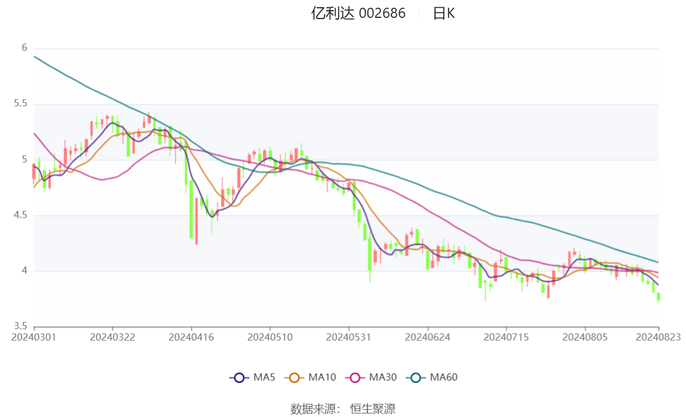686x417 pixels.
Task: Click the tall green candlestick at 20240416
Action: pos(191,209)
